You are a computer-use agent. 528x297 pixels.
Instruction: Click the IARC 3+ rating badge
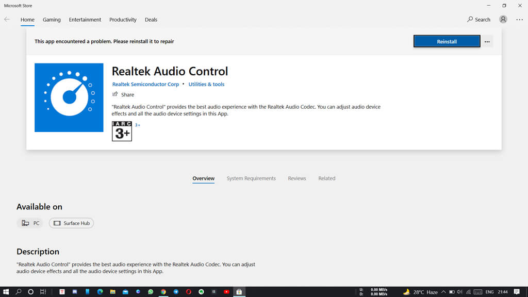122,131
